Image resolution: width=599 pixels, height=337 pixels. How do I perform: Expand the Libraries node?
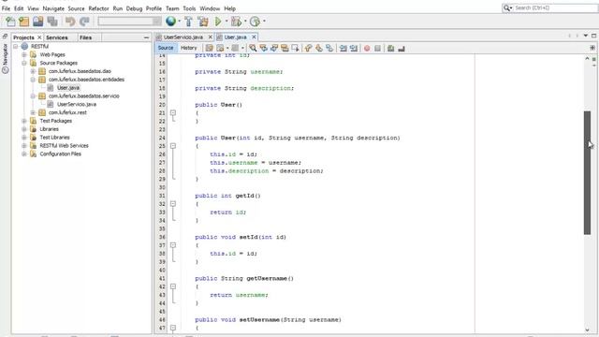(24, 129)
